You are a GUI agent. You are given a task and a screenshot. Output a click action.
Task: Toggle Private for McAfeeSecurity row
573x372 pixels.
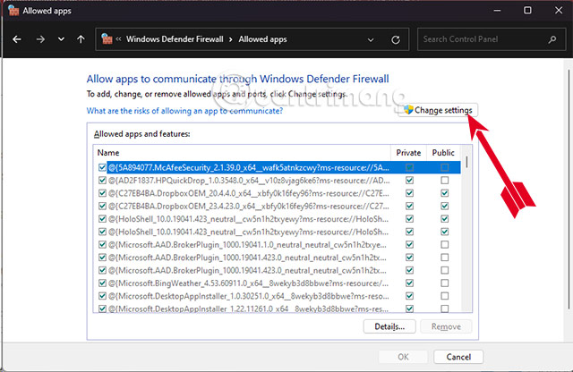(410, 167)
